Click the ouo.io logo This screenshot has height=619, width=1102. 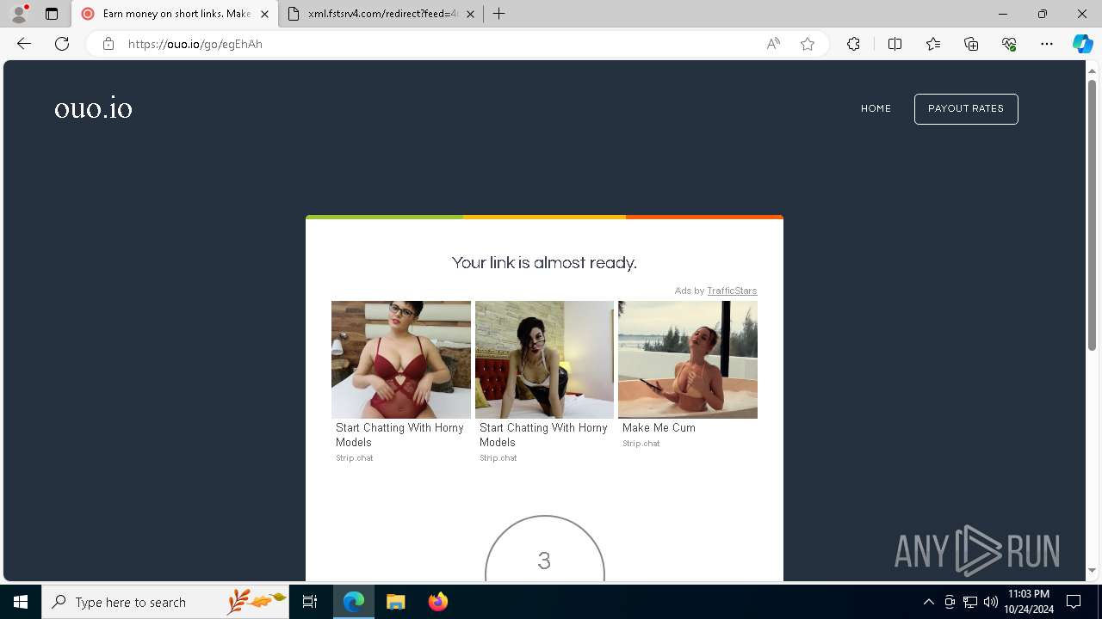pyautogui.click(x=93, y=109)
